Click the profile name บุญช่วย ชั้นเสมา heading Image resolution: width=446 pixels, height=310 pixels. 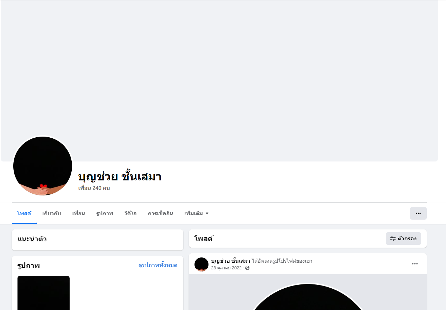point(120,177)
